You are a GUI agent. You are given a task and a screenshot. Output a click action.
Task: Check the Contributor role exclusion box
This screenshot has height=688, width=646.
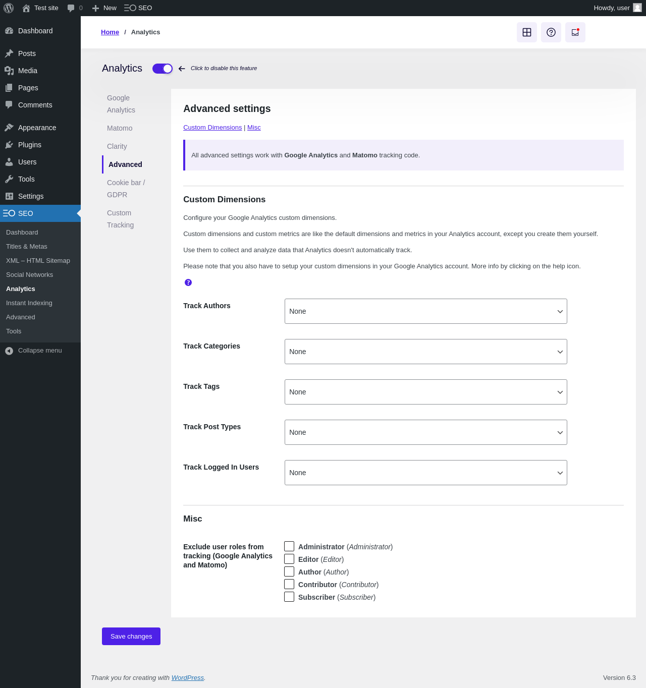(x=289, y=584)
